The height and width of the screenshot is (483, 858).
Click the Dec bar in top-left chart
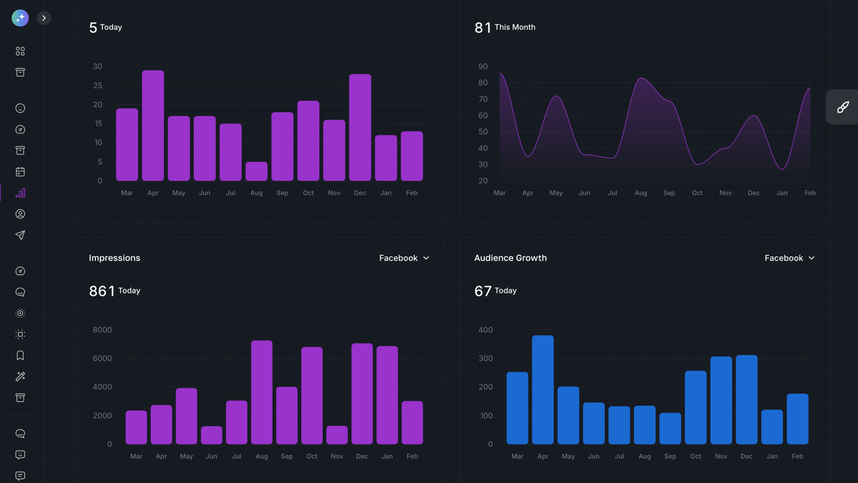[360, 128]
